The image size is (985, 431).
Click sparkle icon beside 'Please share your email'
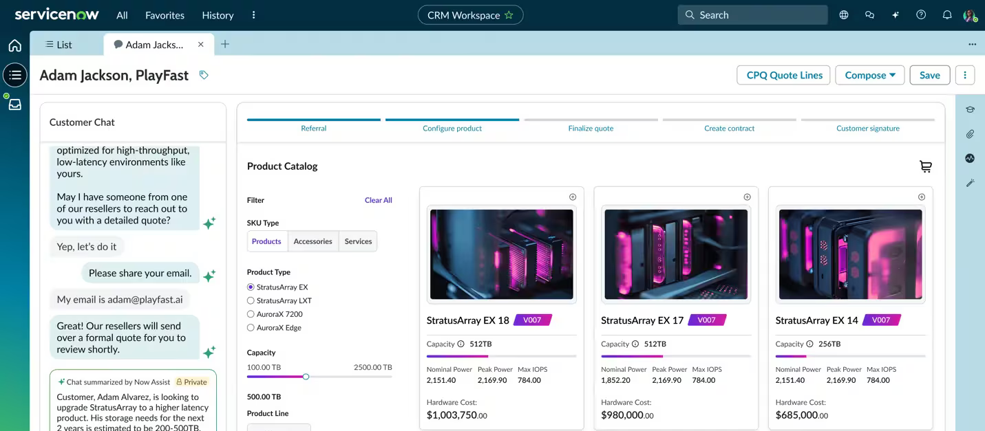point(209,275)
